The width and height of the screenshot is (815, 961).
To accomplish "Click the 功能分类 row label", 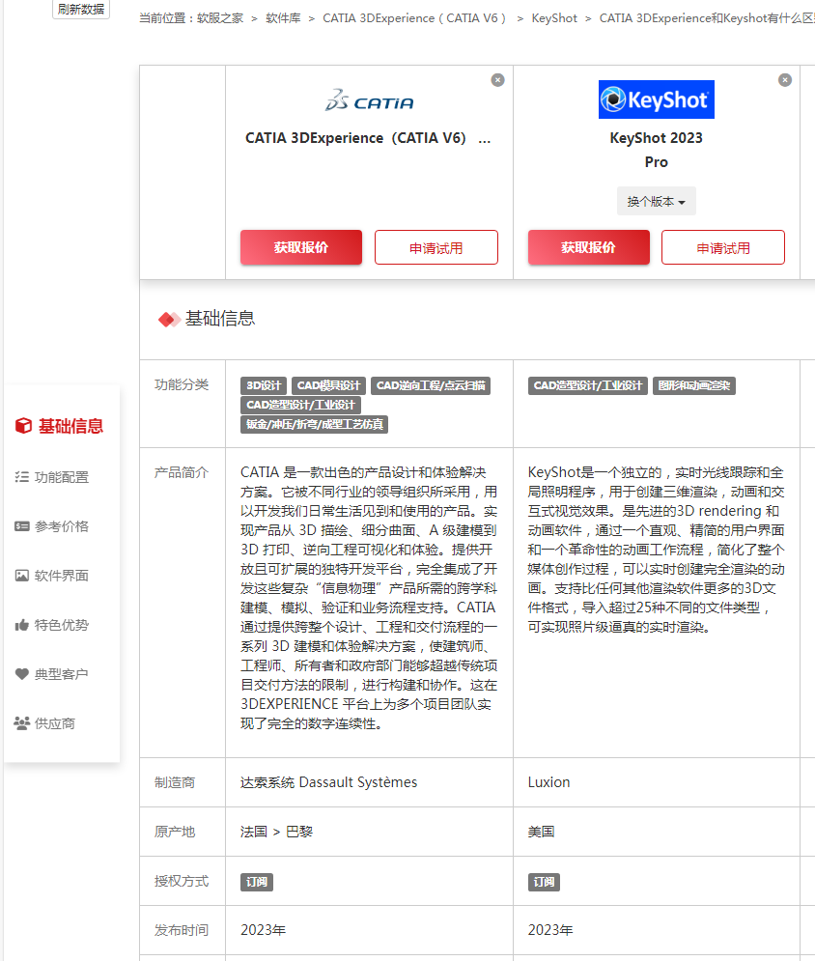I will (x=182, y=384).
